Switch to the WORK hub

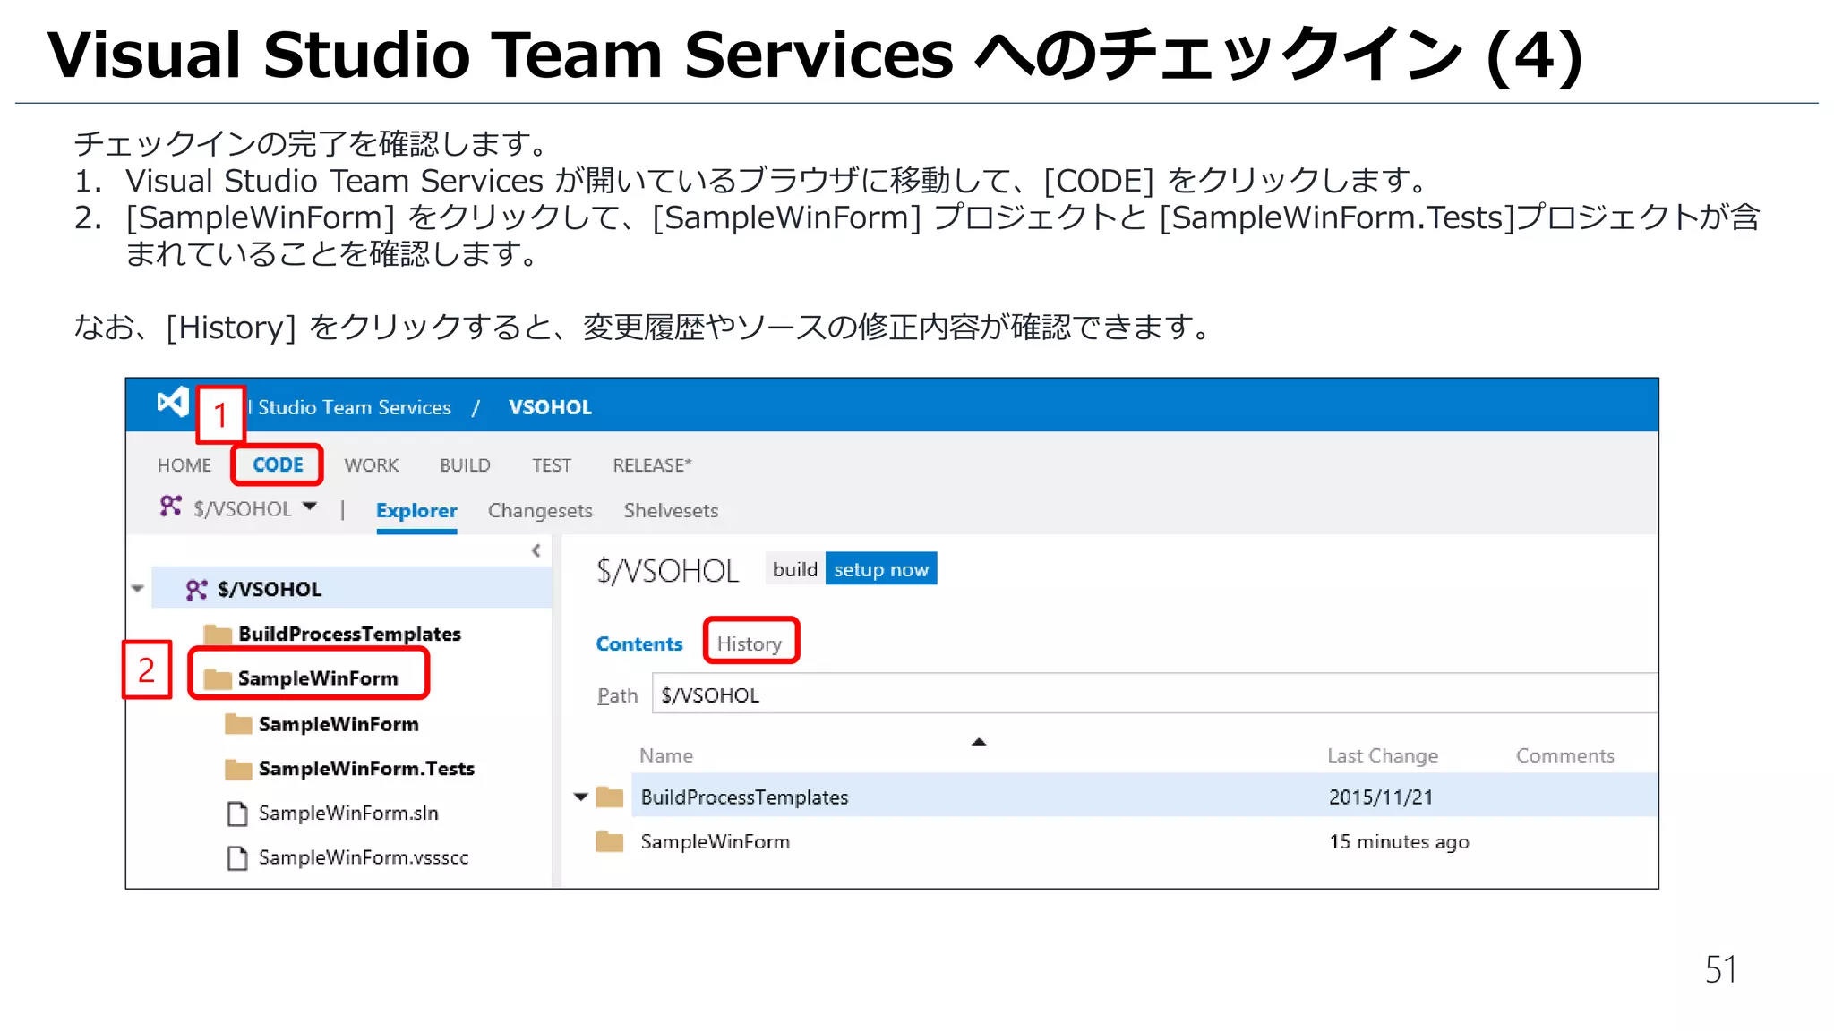pos(372,465)
